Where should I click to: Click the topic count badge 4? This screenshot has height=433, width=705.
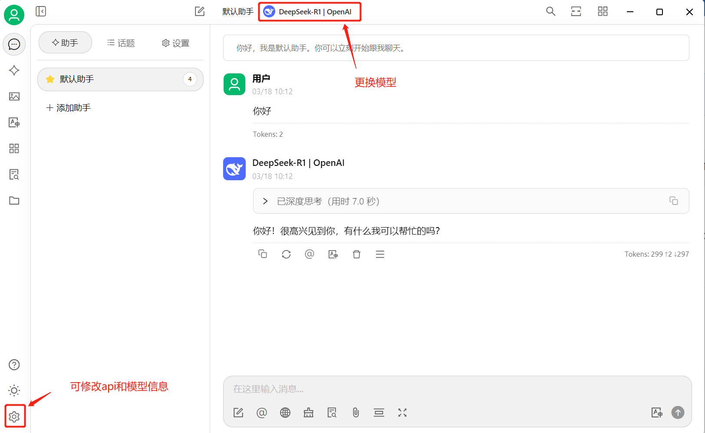click(x=190, y=79)
